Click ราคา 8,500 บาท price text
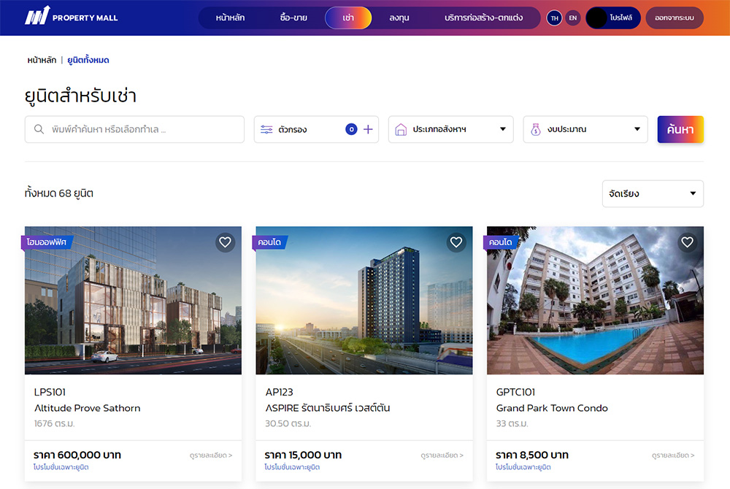Screen dimensions: 730x489 click(x=532, y=455)
